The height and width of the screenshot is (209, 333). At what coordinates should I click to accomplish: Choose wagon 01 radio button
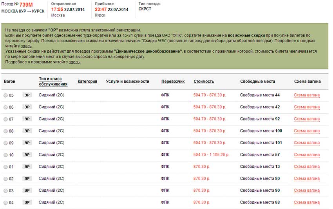click(5, 167)
